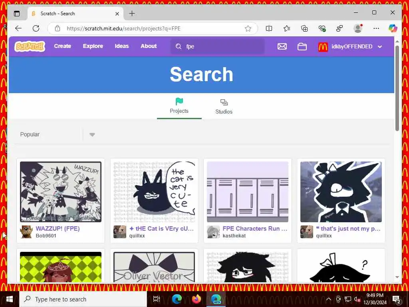Open split screen view
This screenshot has height=307, width=409.
coord(269,28)
